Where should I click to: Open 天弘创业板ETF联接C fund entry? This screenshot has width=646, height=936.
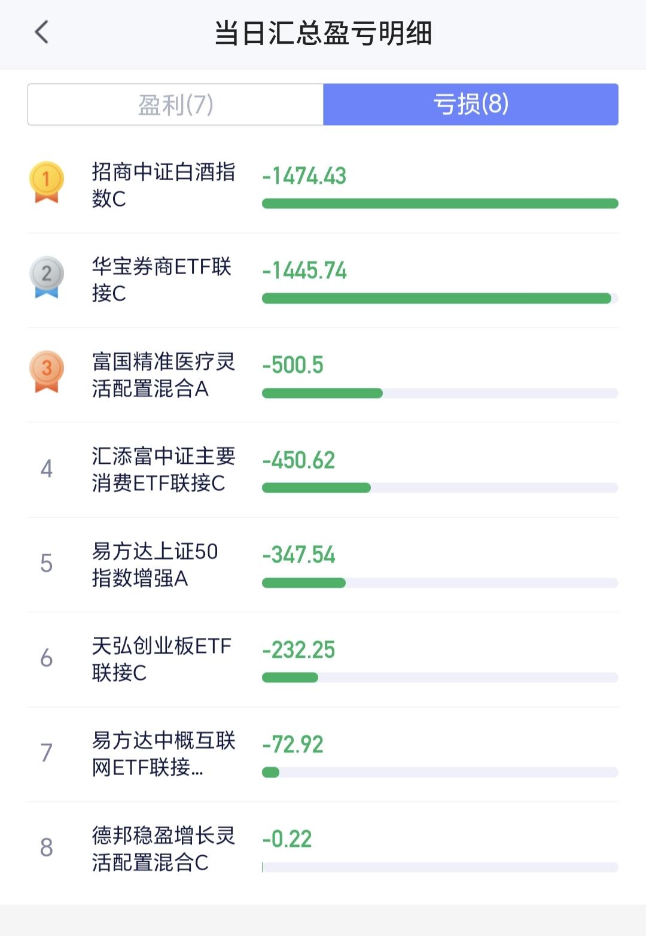pyautogui.click(x=161, y=659)
